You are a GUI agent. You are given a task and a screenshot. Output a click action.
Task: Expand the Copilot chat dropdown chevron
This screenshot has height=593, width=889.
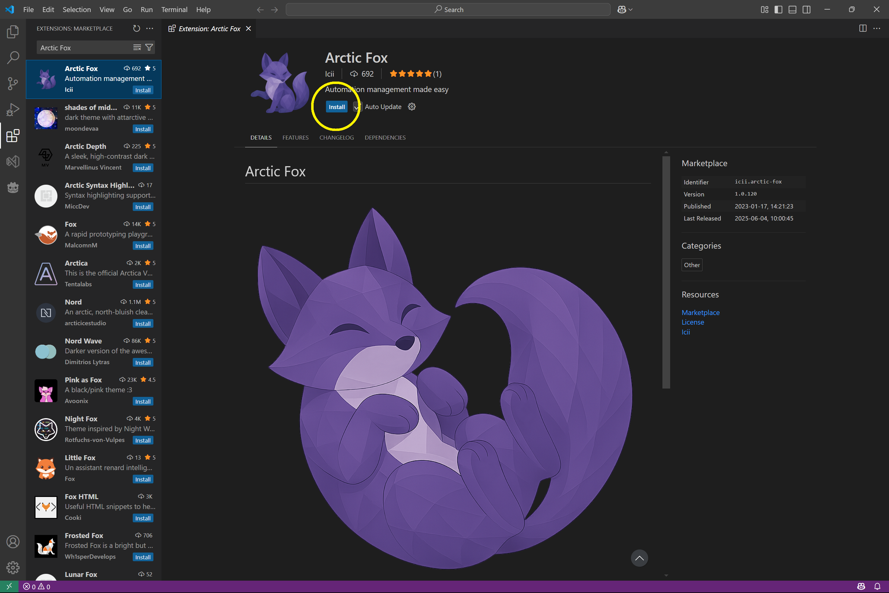point(630,10)
